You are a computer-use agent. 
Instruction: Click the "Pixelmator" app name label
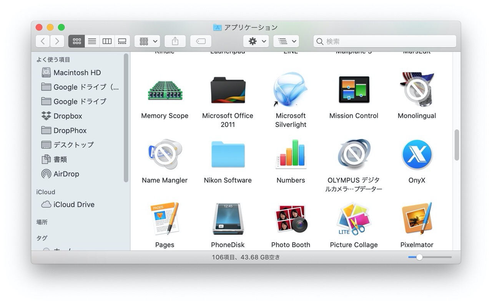[417, 244]
